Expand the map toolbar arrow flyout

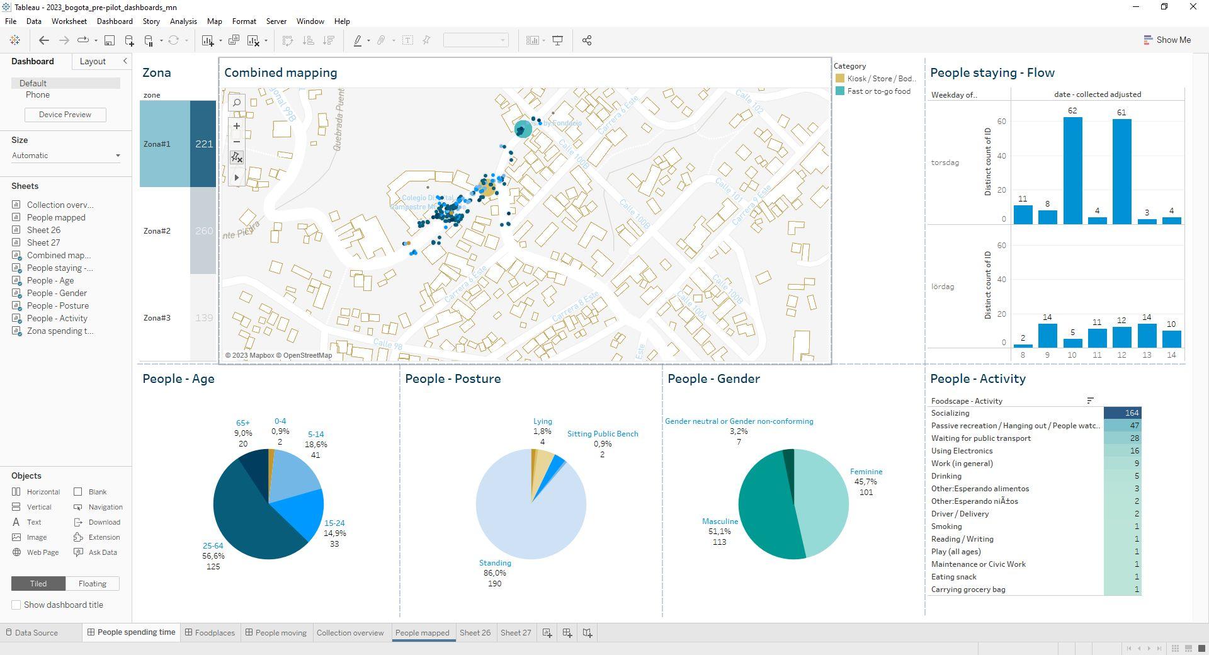(237, 178)
